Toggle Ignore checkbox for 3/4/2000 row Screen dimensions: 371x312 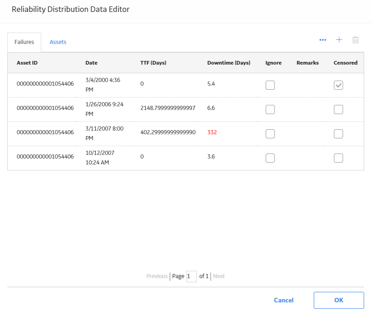[270, 85]
